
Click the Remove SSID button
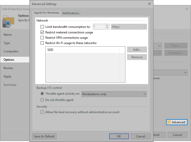(x=137, y=57)
